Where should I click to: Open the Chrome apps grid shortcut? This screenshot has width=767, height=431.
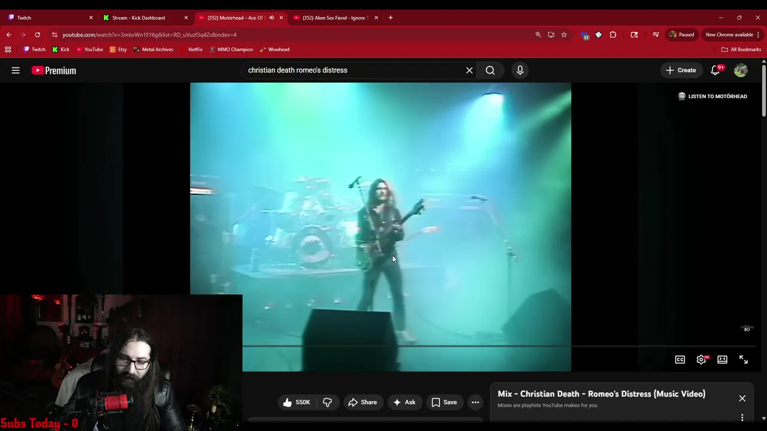[8, 50]
